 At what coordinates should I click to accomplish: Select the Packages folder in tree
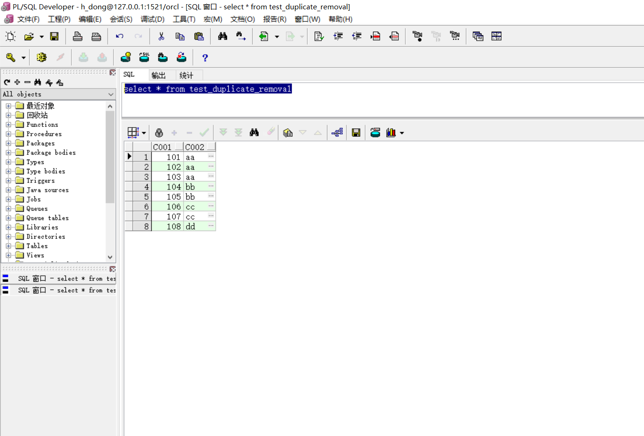click(x=40, y=143)
